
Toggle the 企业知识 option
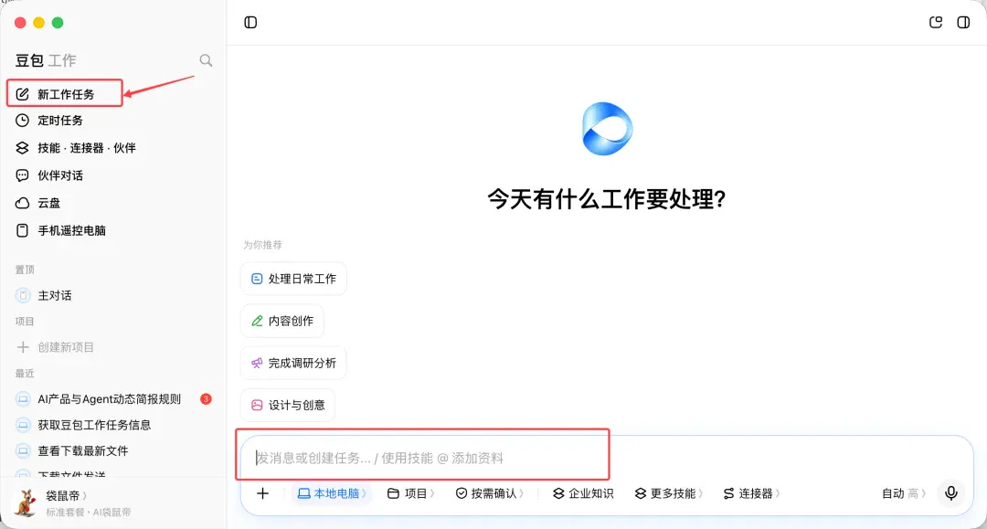583,493
